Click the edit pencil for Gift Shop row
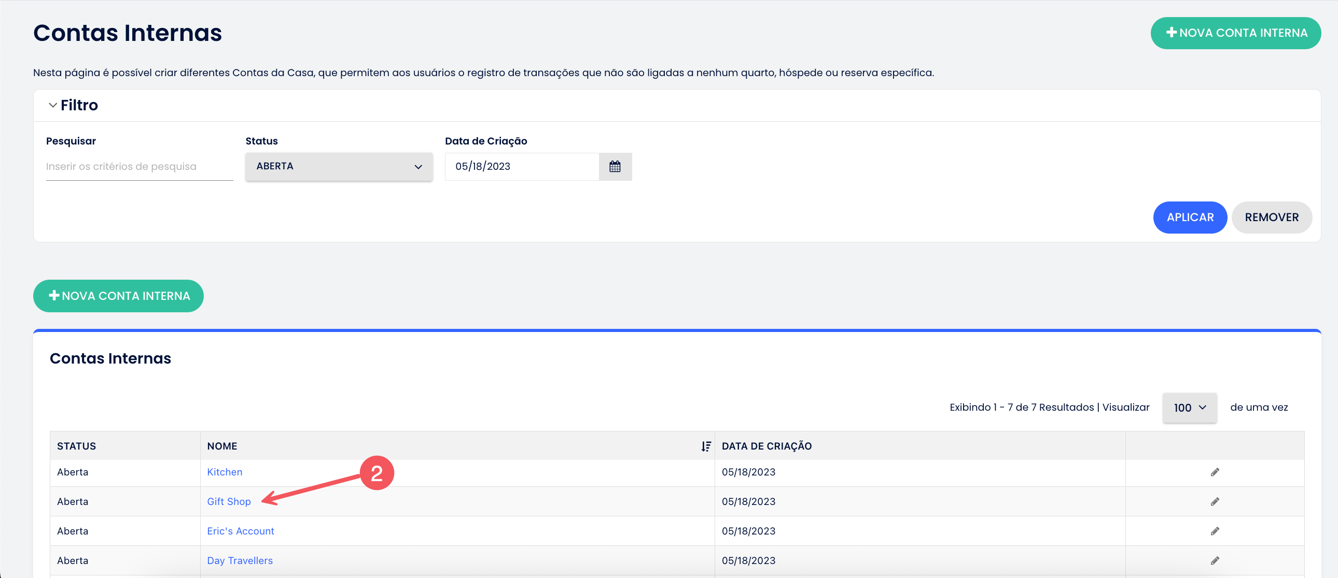Image resolution: width=1338 pixels, height=578 pixels. pos(1215,502)
